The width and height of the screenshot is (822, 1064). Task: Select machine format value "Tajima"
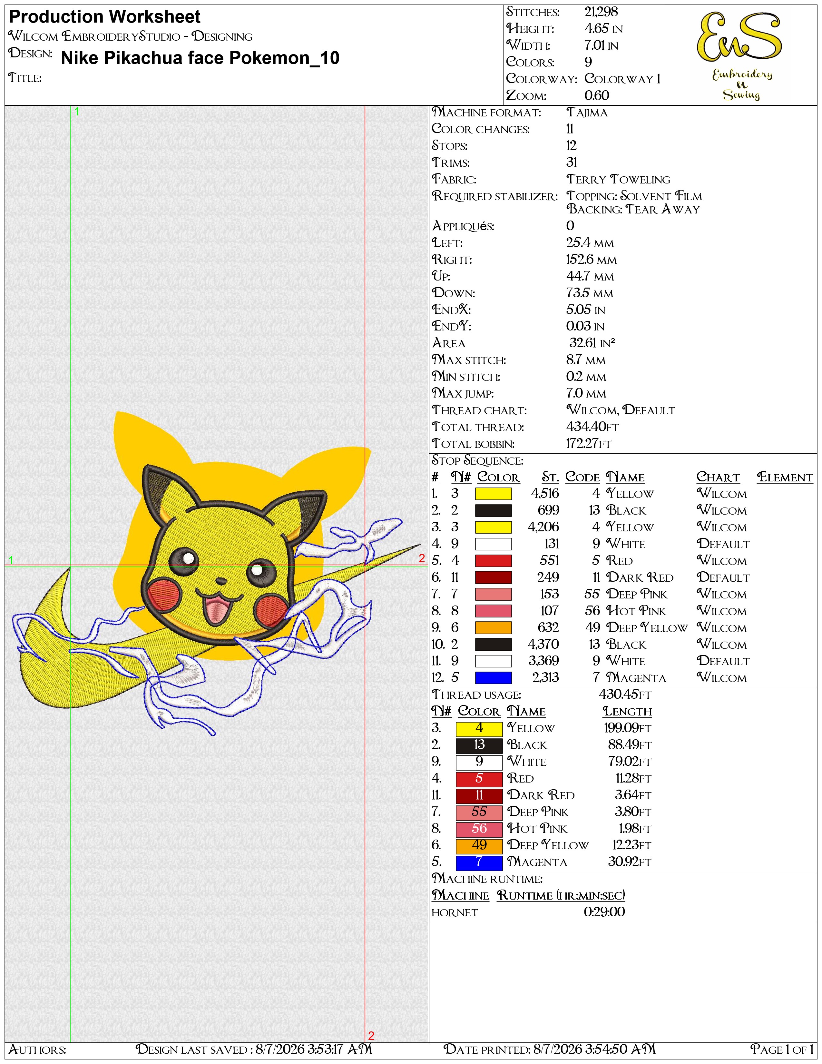[587, 113]
